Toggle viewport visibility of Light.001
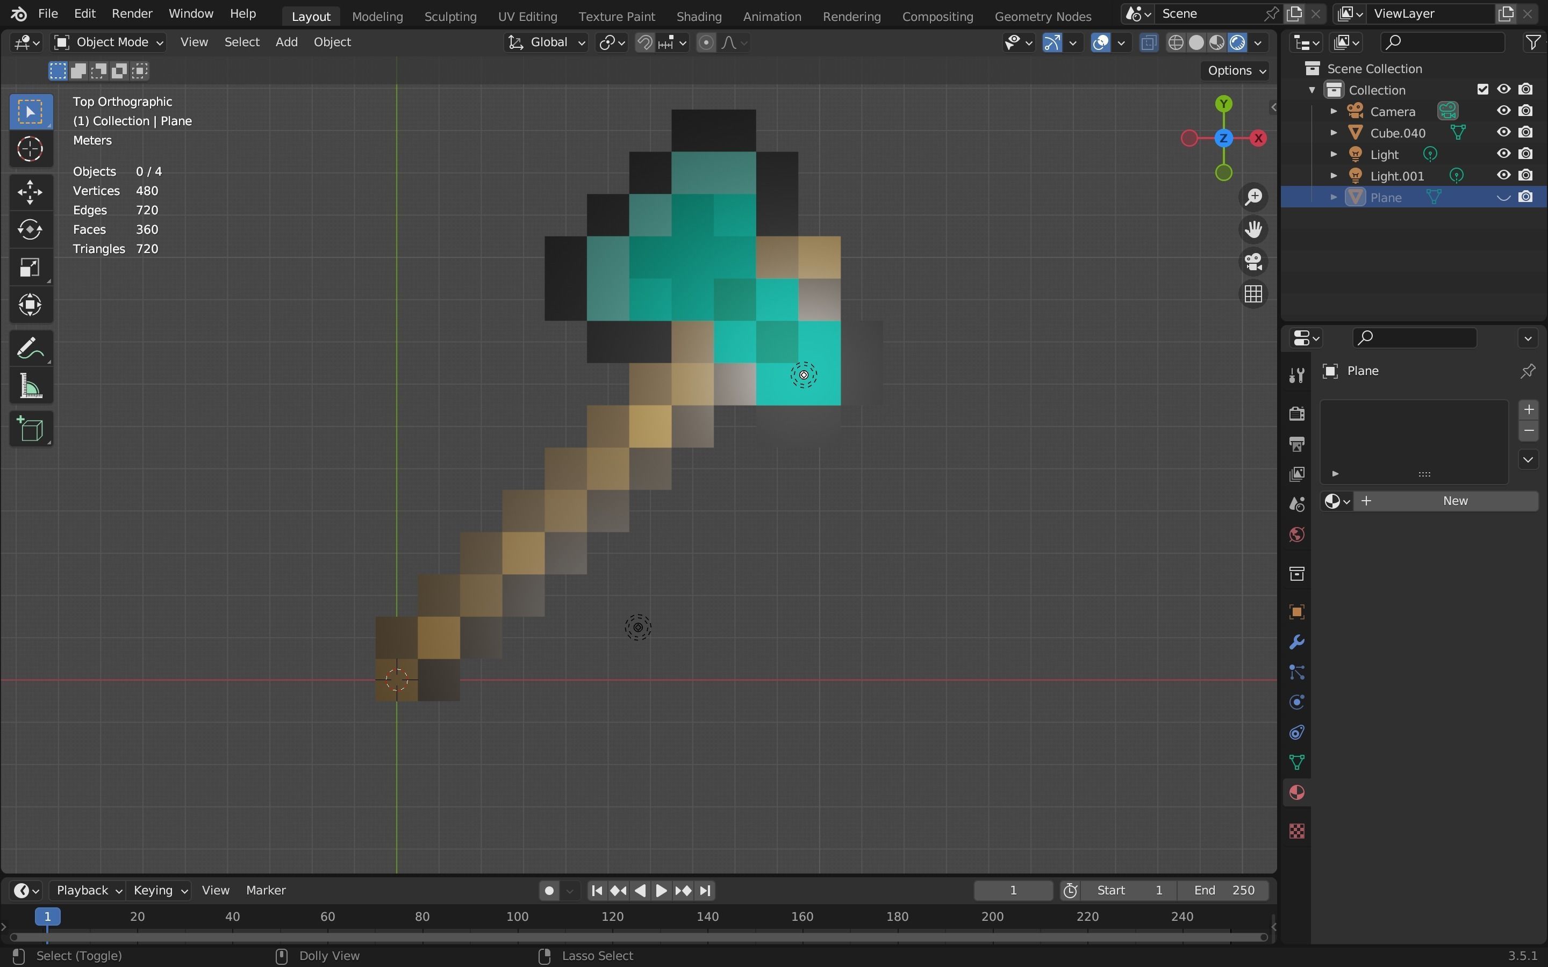This screenshot has width=1548, height=967. [1503, 175]
